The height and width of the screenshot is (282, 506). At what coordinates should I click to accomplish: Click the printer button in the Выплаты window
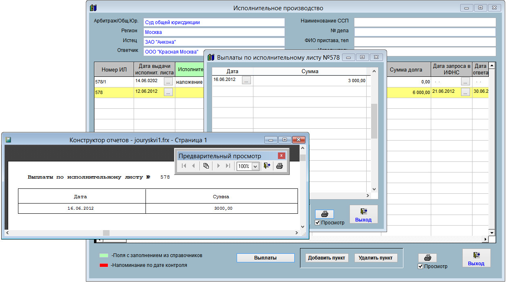[x=324, y=214]
